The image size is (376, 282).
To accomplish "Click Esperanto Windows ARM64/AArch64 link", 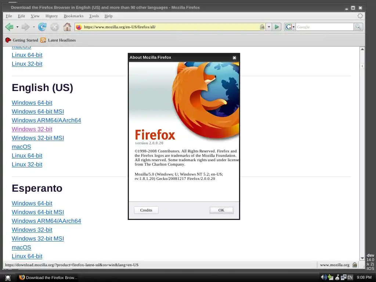I will [x=46, y=221].
